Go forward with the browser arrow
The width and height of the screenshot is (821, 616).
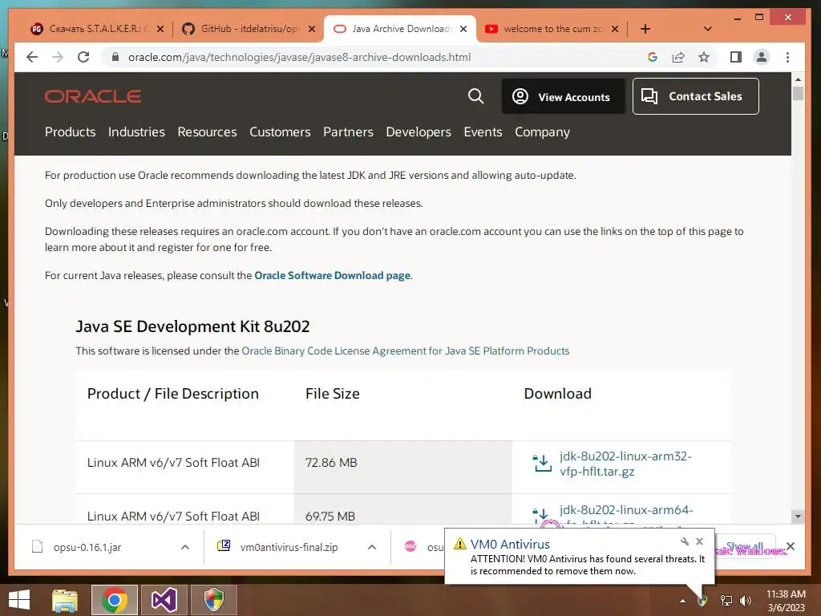(x=58, y=57)
